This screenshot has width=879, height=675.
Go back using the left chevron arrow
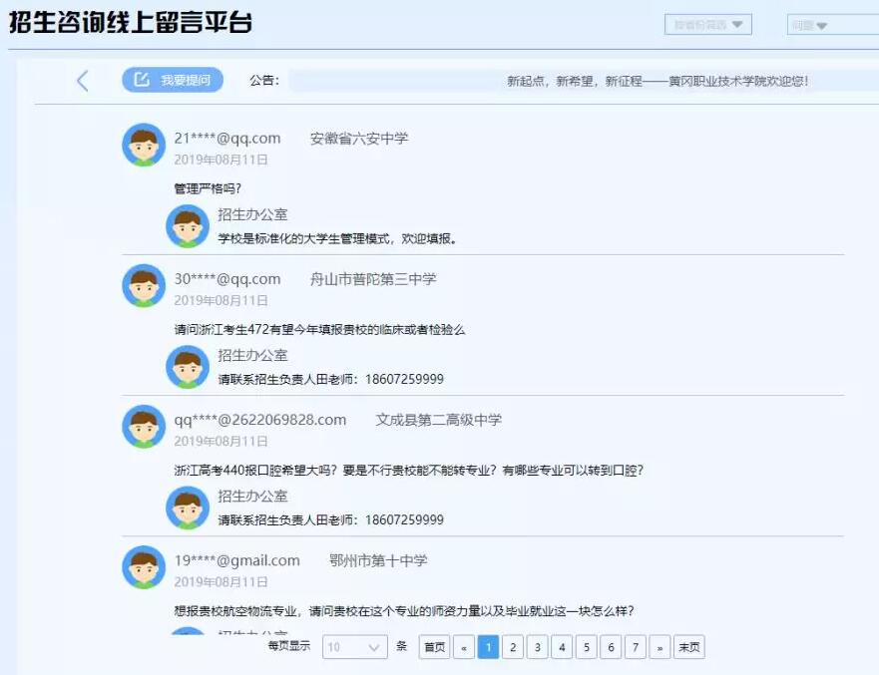point(83,81)
